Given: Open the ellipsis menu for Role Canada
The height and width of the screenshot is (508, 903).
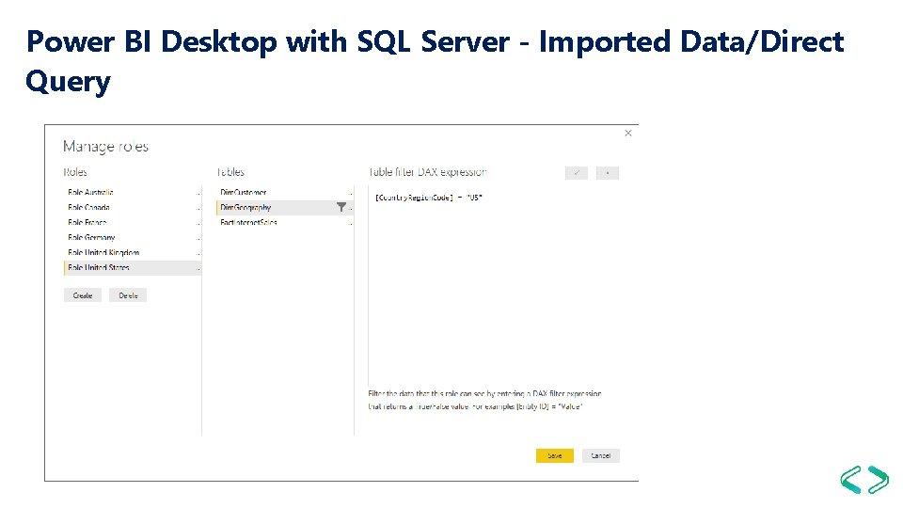Looking at the screenshot, I should coord(198,209).
